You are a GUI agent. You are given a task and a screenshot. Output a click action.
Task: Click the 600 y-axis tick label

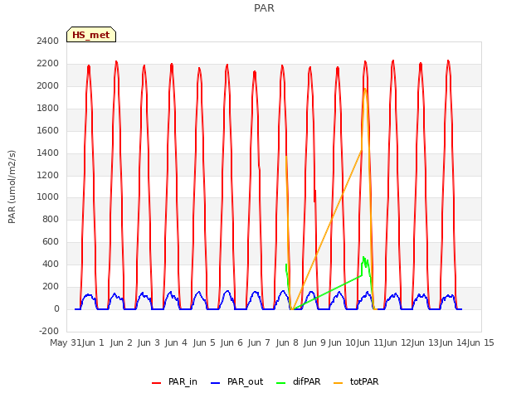(51, 241)
